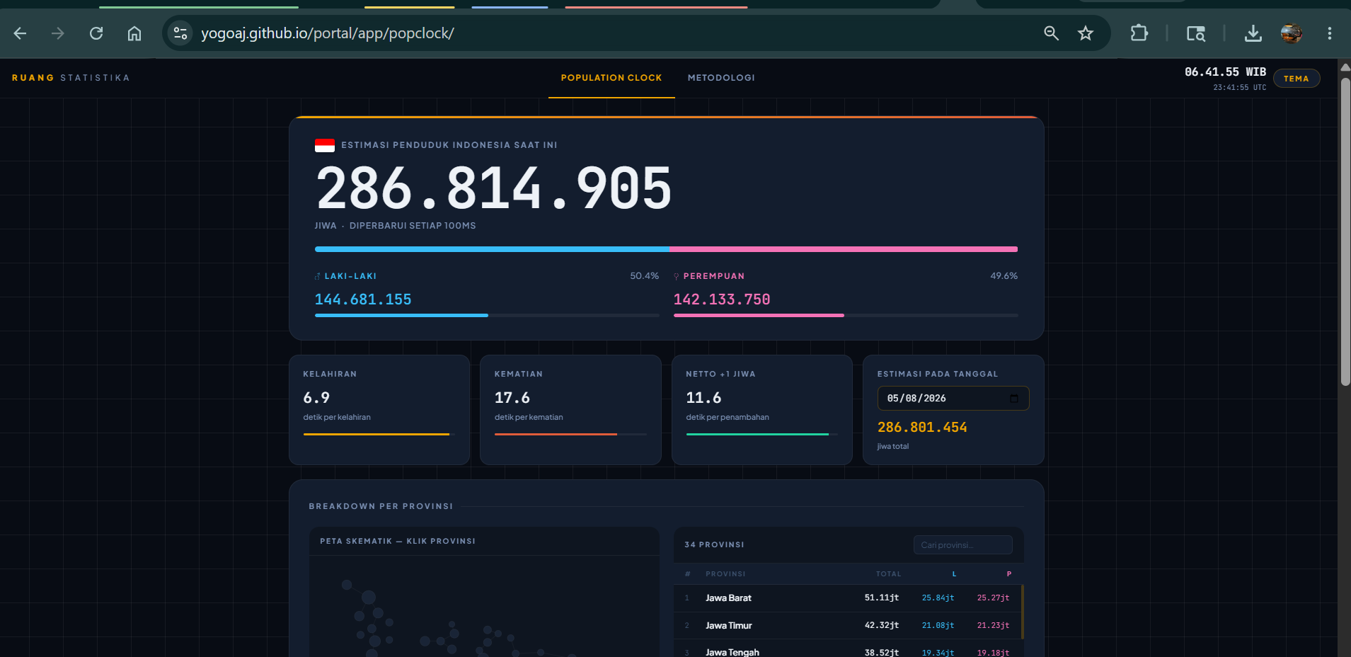This screenshot has width=1351, height=657.
Task: Click the male-female ratio bar
Action: (666, 249)
